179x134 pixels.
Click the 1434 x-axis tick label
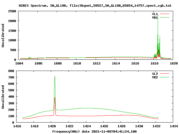[x=174, y=126]
